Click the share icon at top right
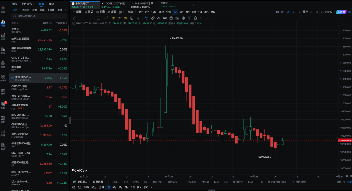The height and width of the screenshot is (191, 352). pos(349,12)
